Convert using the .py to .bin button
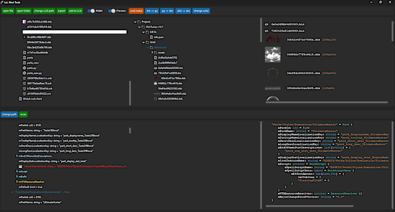 point(167,11)
